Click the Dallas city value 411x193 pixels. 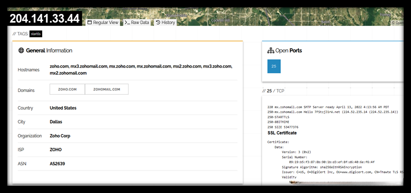[56, 122]
